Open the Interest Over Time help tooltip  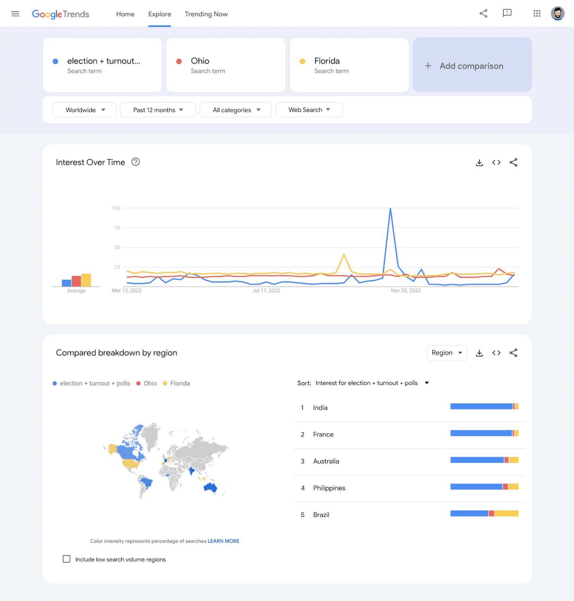point(135,162)
